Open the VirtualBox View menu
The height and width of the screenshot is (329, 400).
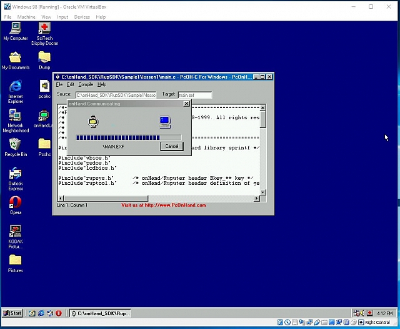click(x=46, y=17)
